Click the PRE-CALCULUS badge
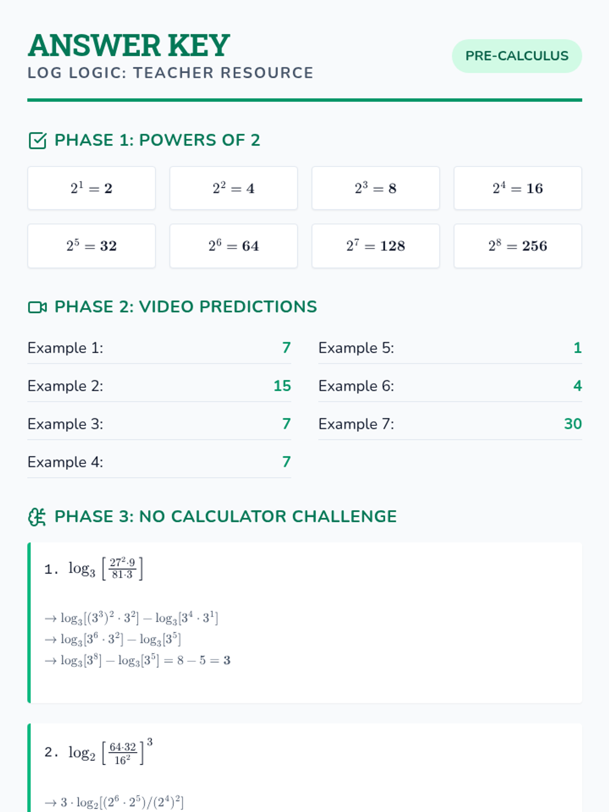609x812 pixels. [517, 56]
